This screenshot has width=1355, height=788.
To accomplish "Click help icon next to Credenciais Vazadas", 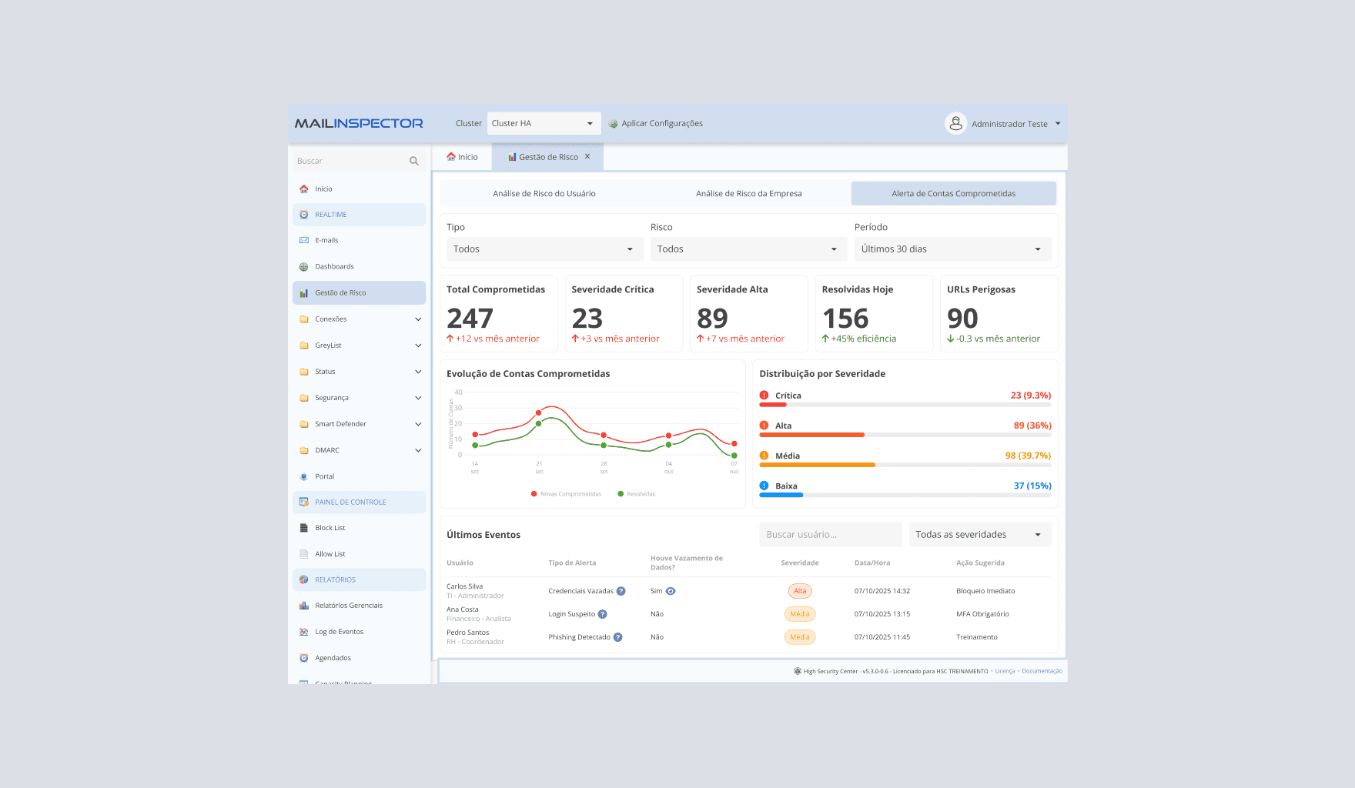I will tap(621, 591).
